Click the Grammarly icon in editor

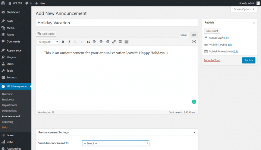(x=194, y=102)
